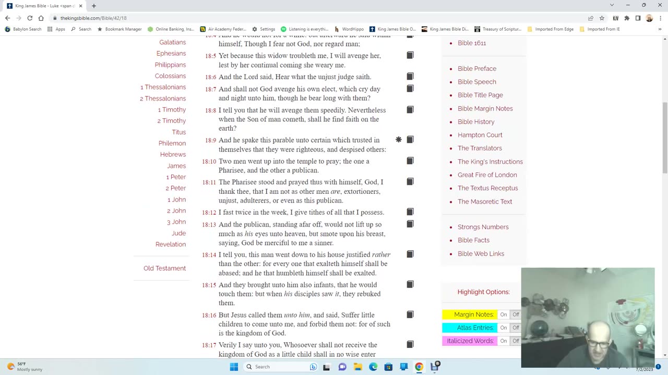The image size is (668, 375).
Task: Open book icon beside verse 18:16
Action: coord(410,315)
